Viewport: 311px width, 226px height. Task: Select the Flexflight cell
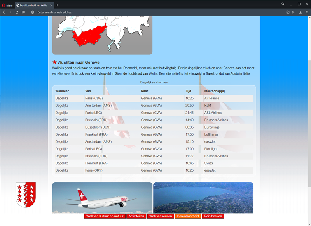pos(229,149)
